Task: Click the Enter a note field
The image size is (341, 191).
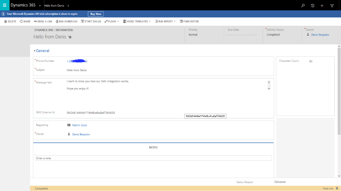Action: [x=153, y=158]
